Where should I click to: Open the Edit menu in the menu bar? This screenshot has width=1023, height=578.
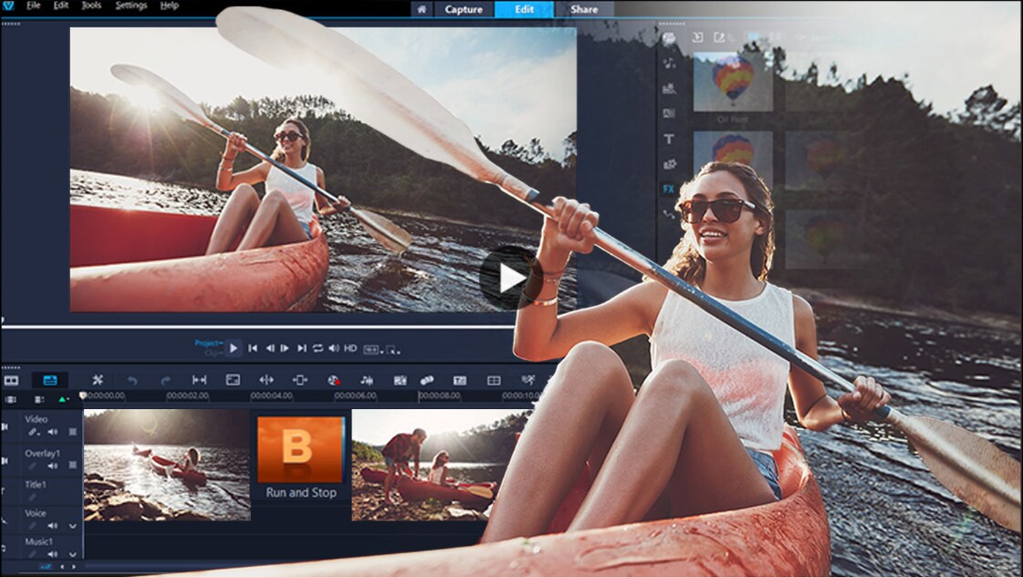click(60, 5)
